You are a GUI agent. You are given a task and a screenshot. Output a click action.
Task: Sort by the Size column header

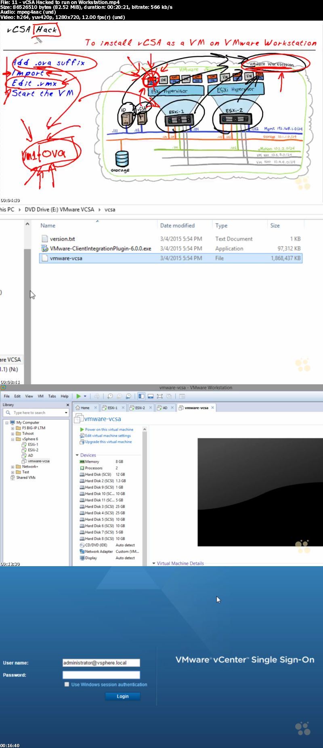coord(275,225)
